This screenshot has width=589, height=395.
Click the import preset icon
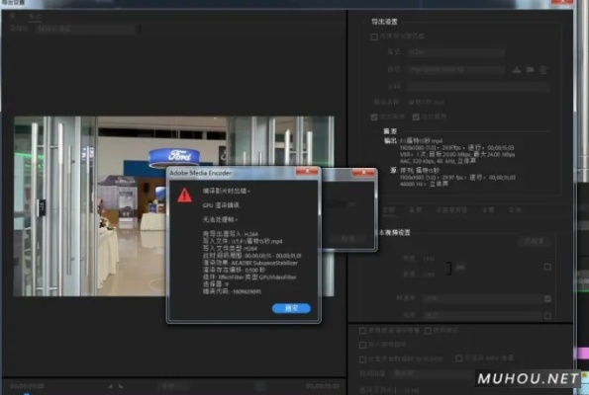530,70
